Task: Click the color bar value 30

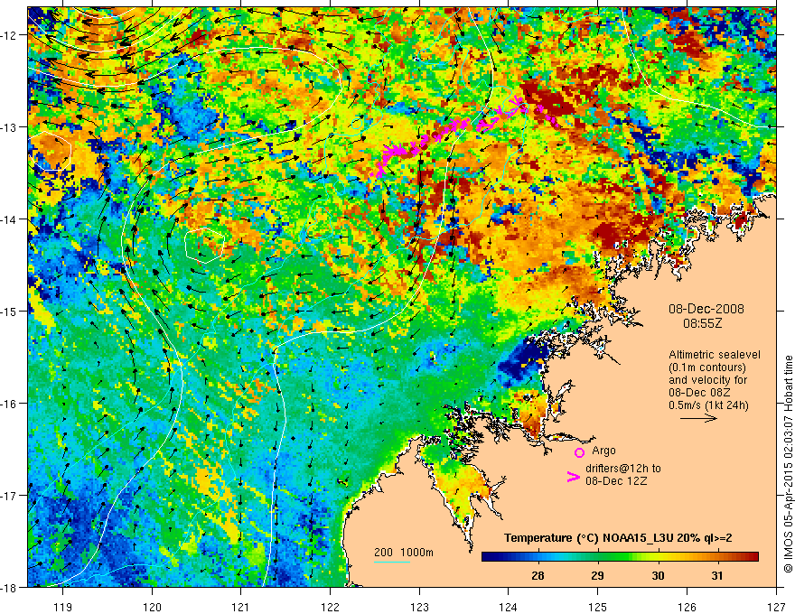Action: pyautogui.click(x=658, y=576)
